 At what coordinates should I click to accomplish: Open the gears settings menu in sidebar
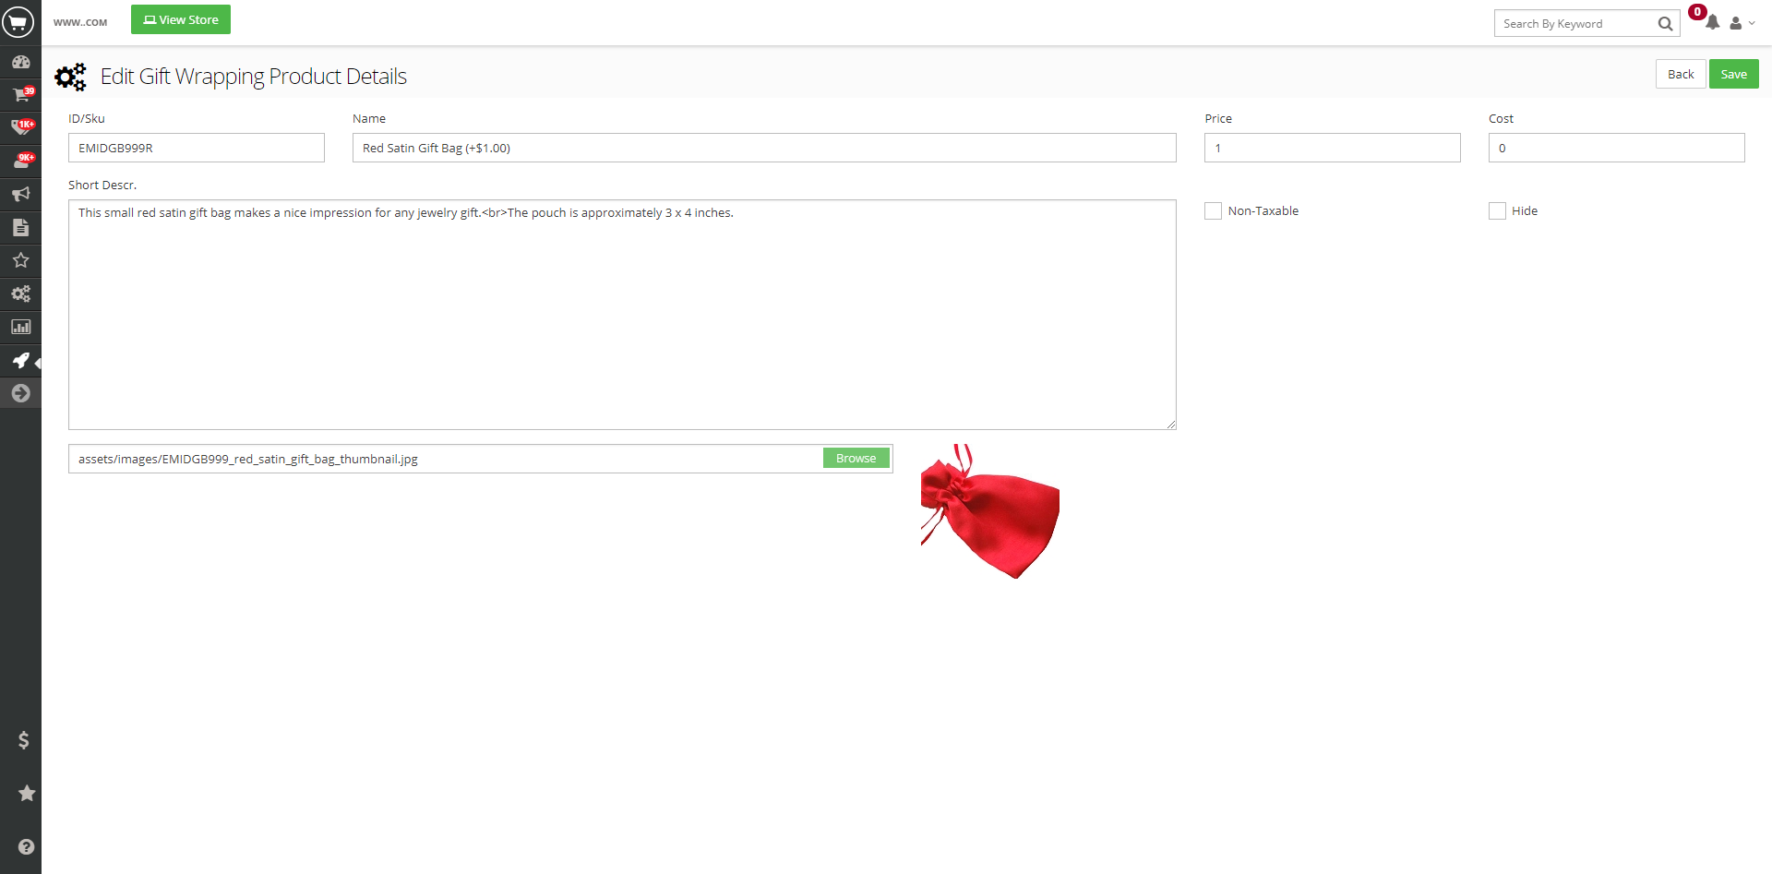20,293
